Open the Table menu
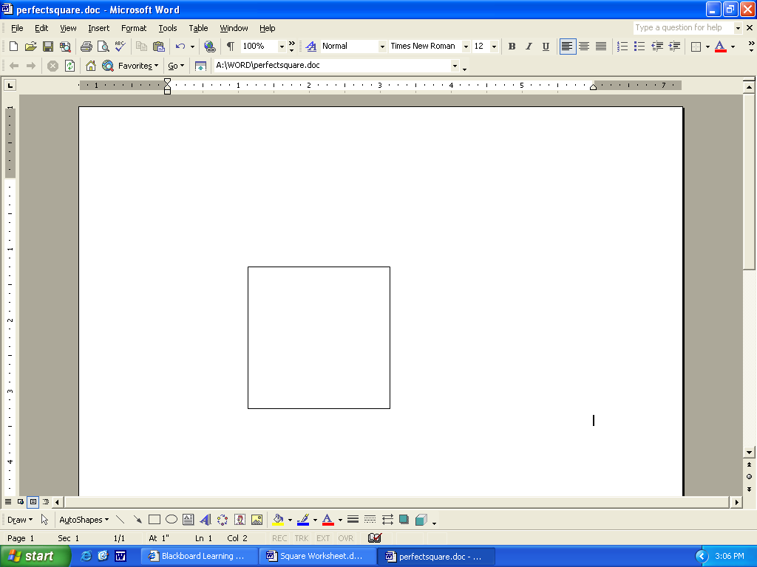This screenshot has width=757, height=567. point(198,28)
